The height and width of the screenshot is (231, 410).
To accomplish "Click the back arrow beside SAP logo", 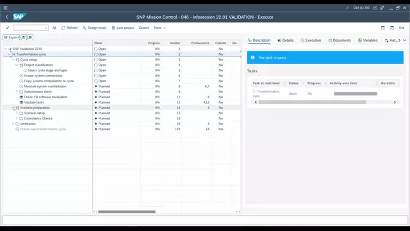I will (x=7, y=17).
